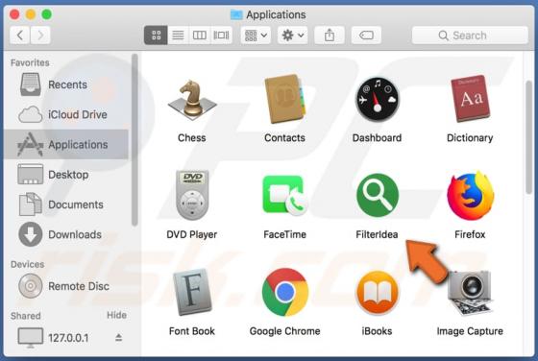Go forward with the right chevron button
The width and height of the screenshot is (538, 361).
(40, 36)
